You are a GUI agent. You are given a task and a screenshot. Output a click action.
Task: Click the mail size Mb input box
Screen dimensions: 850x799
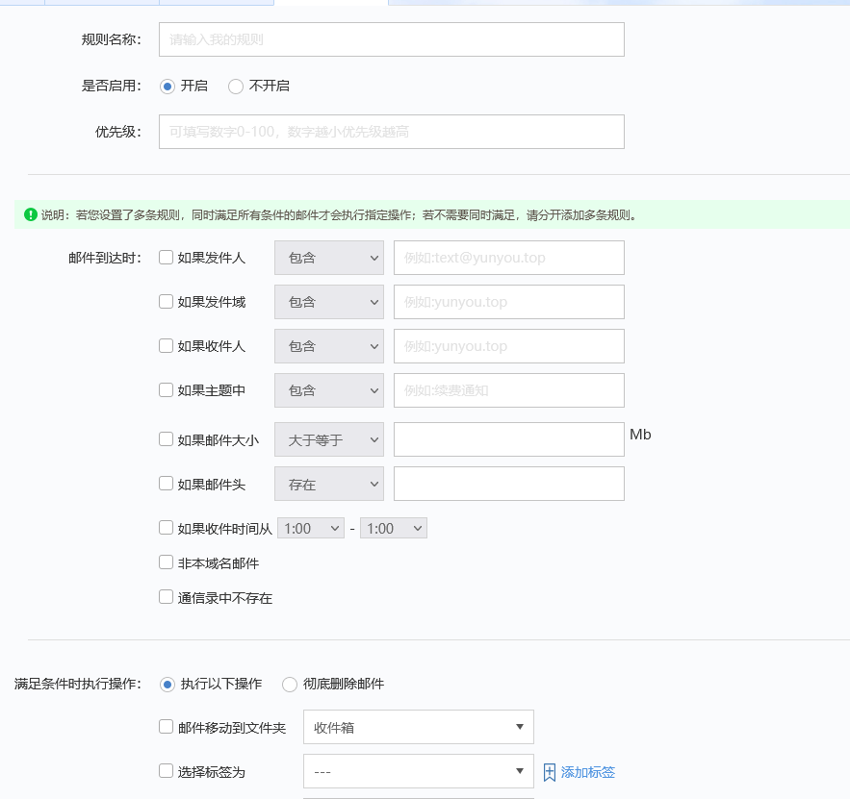508,439
